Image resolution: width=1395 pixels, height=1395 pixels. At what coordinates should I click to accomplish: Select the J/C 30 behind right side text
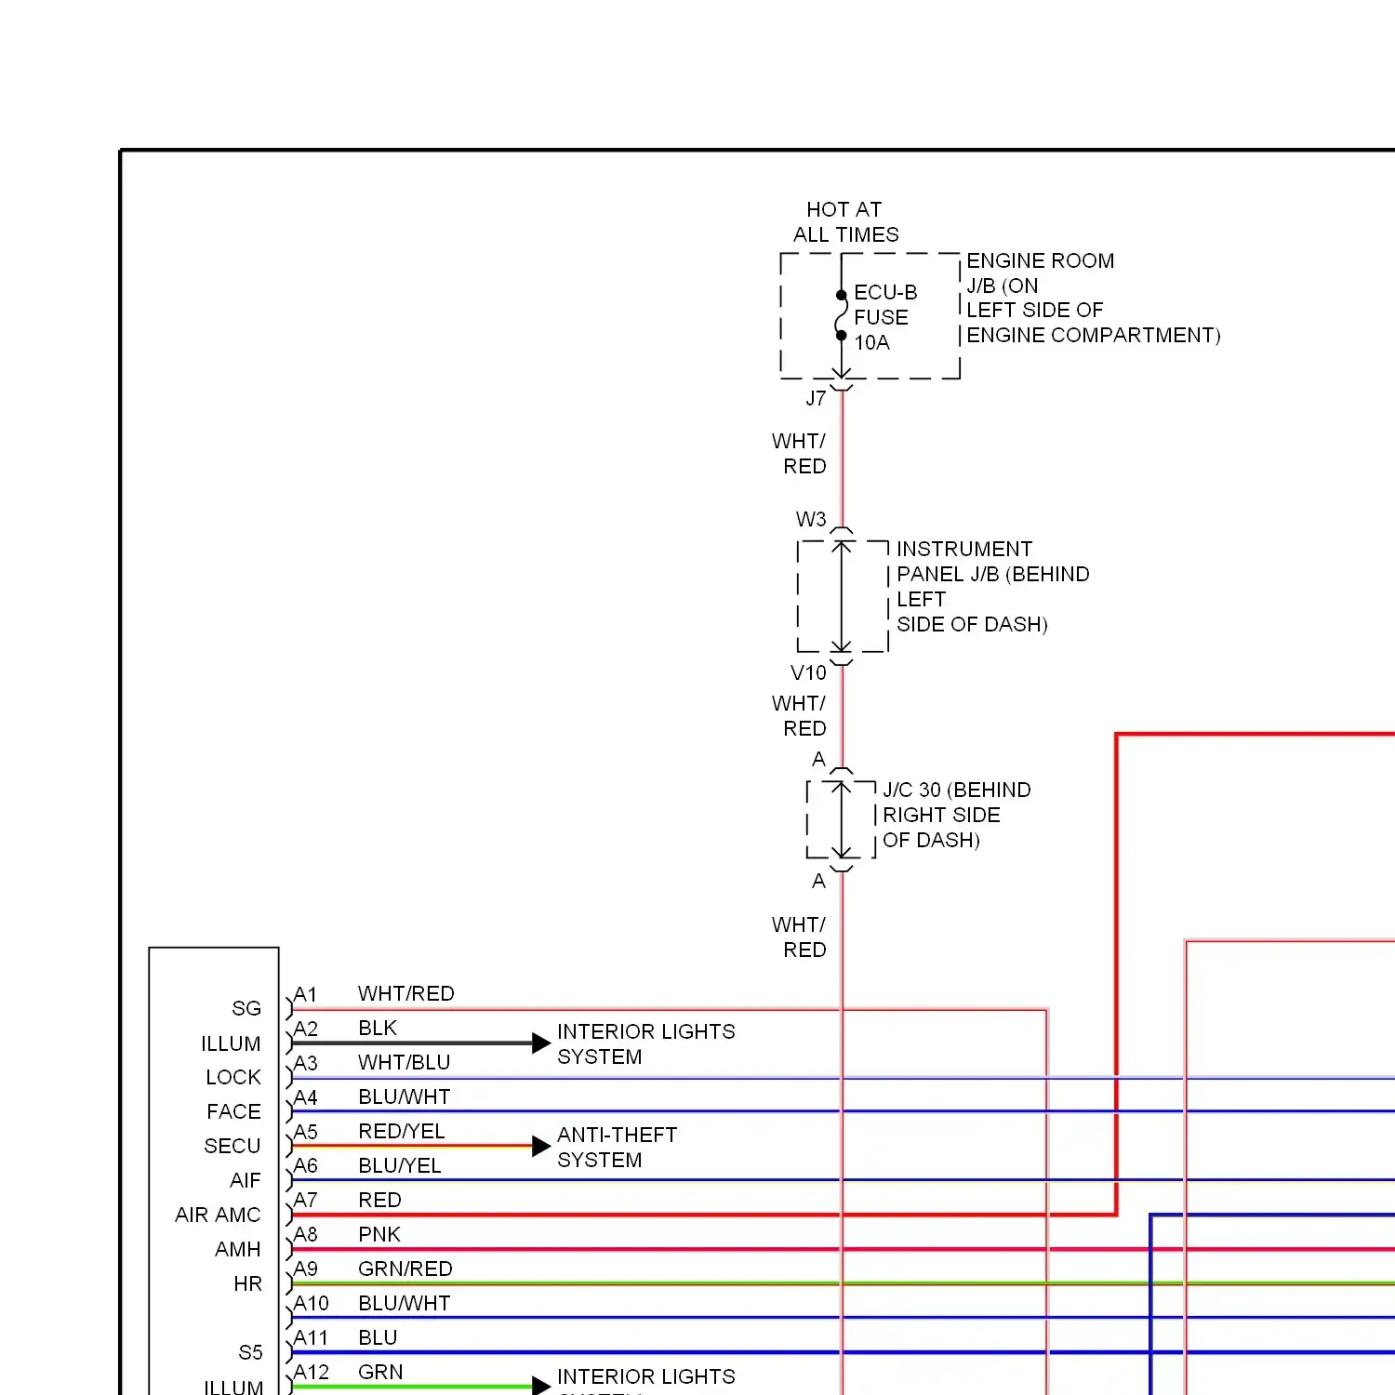(x=956, y=815)
